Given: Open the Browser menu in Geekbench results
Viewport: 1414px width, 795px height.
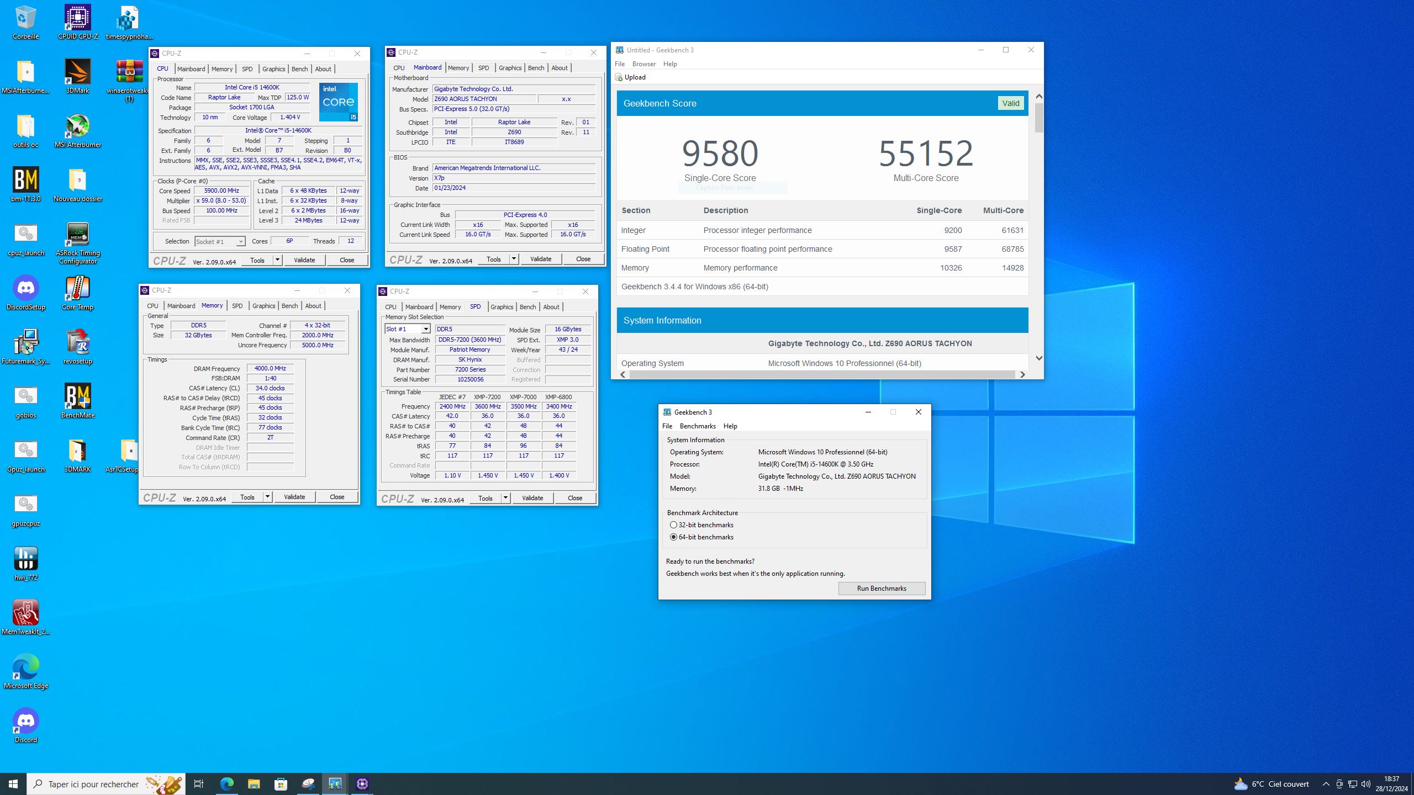Looking at the screenshot, I should pos(643,64).
